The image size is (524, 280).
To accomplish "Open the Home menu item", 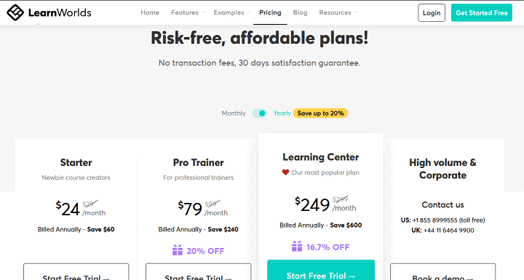I will tap(150, 12).
